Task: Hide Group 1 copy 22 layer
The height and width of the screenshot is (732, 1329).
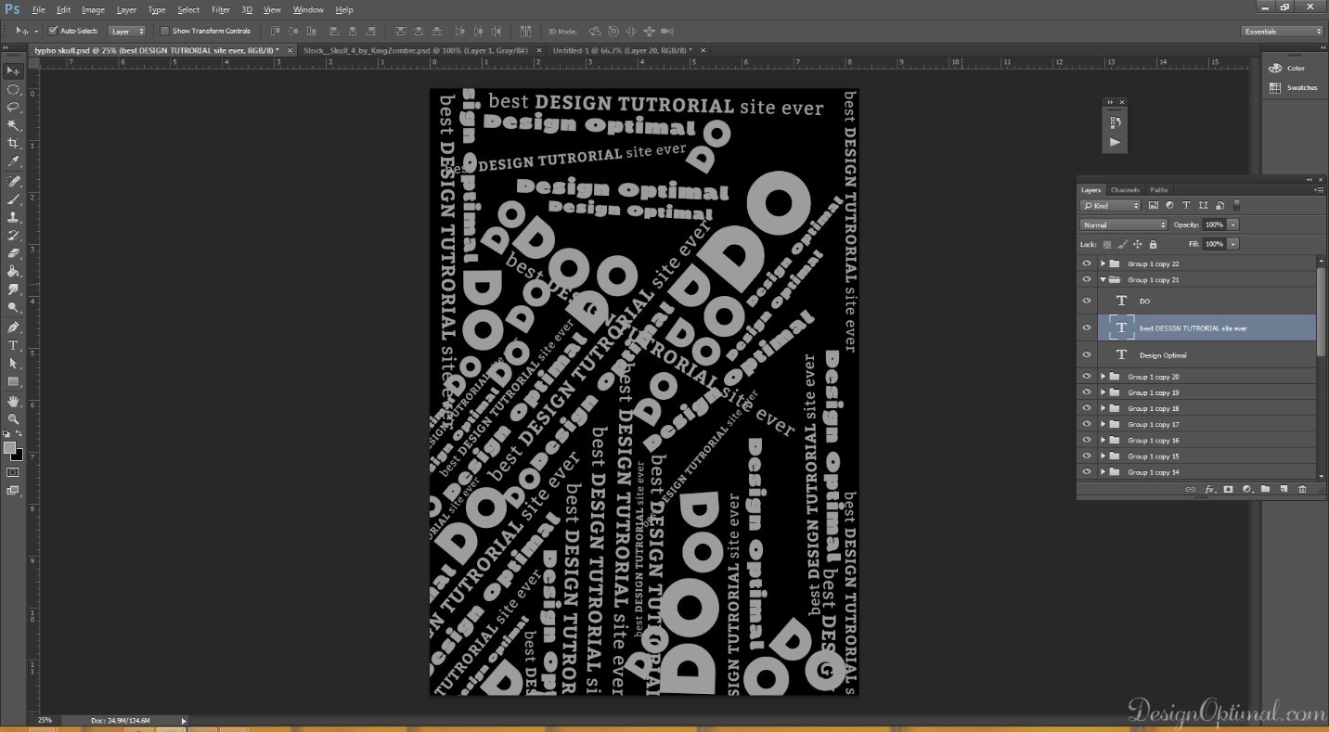Action: click(x=1087, y=263)
